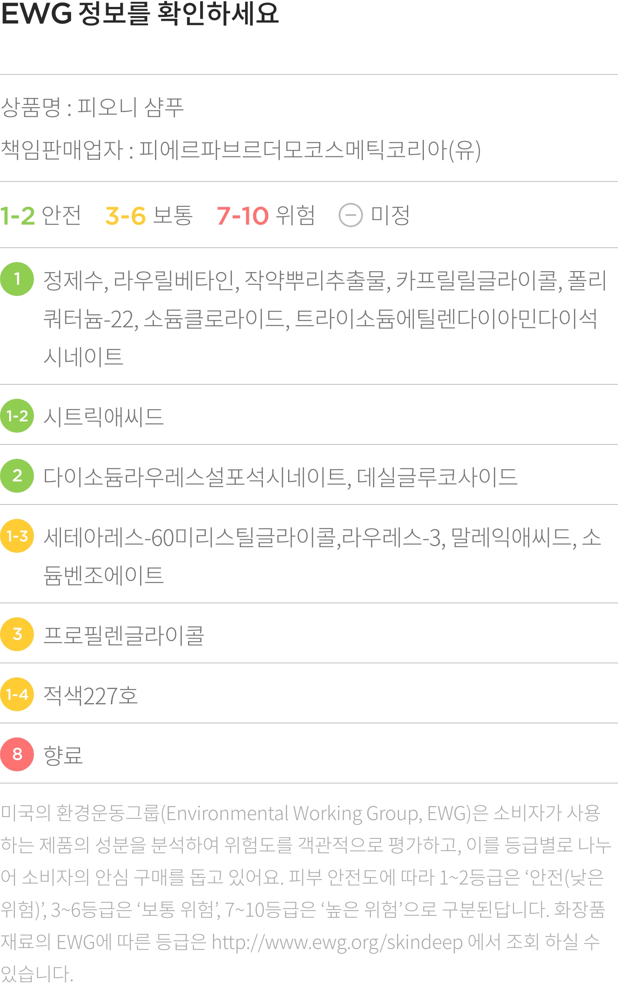The height and width of the screenshot is (989, 618).
Task: Click the yellow grade 3 badge
Action: 17,634
